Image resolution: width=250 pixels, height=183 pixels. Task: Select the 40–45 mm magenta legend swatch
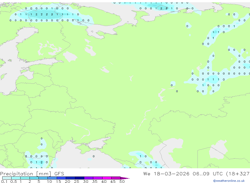coord(107,178)
